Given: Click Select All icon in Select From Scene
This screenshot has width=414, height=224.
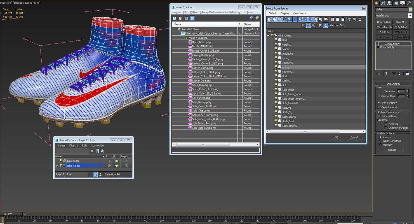Looking at the screenshot, I should click(332, 19).
